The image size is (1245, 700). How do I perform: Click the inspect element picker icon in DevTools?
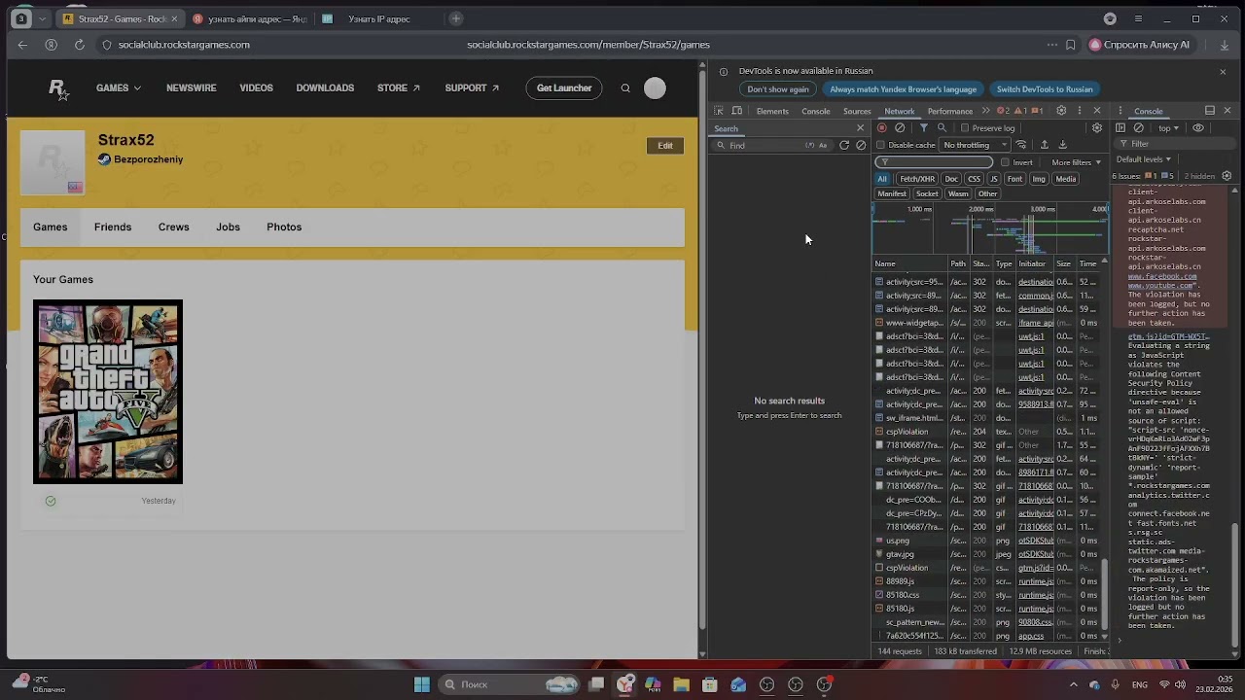point(719,111)
